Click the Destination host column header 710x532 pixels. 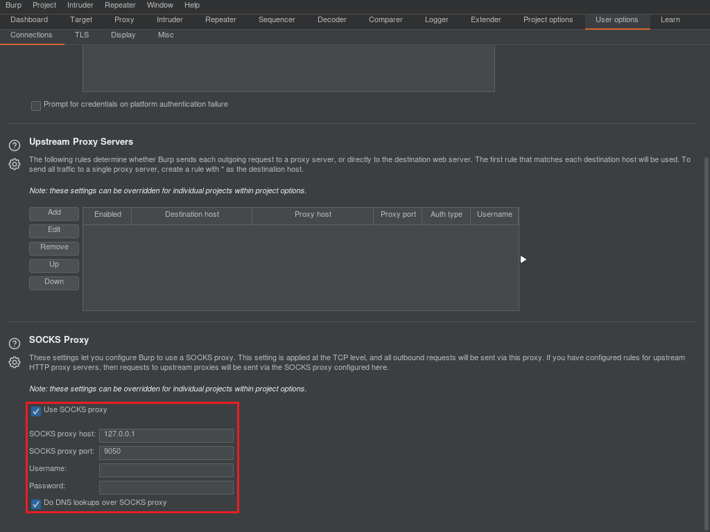(191, 215)
